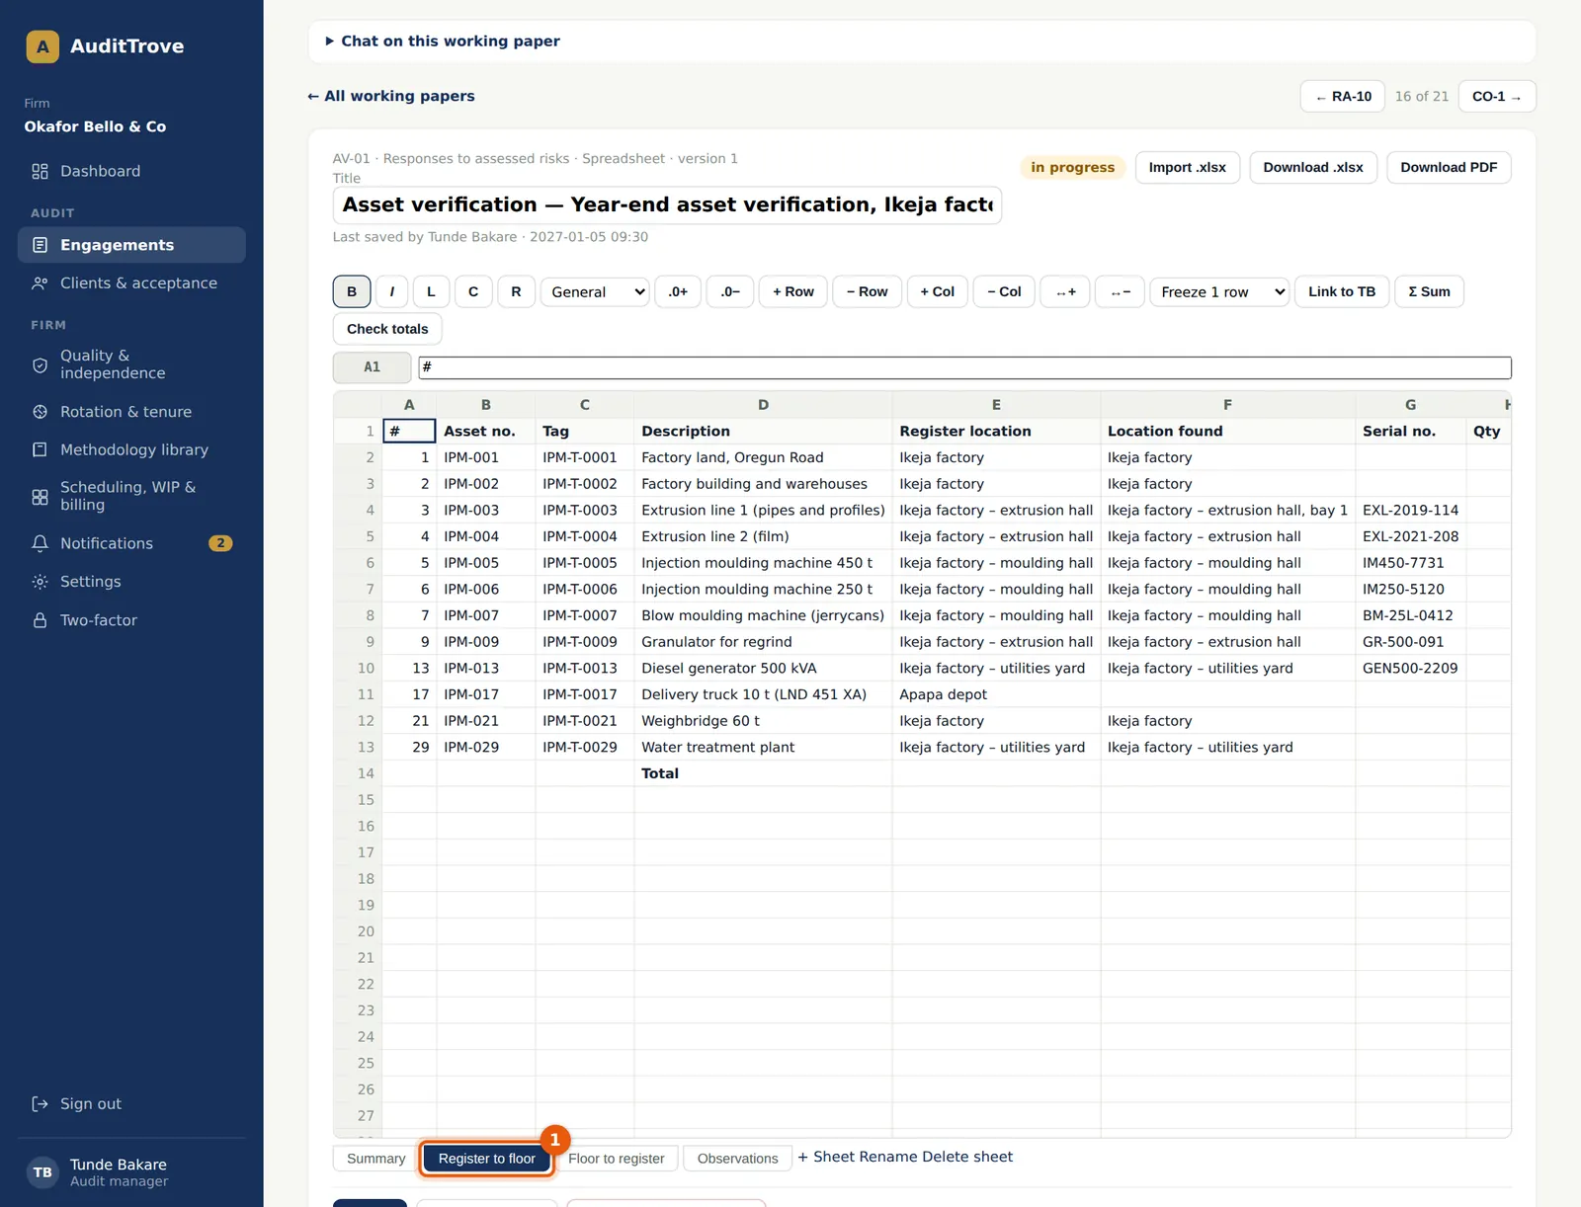Increase decimals with .0+ button
The image size is (1581, 1207).
[x=678, y=291]
